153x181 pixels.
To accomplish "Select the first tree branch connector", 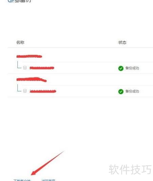I will (x=19, y=65).
